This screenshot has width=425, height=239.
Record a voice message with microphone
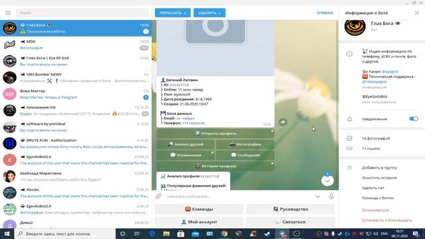pyautogui.click(x=331, y=197)
